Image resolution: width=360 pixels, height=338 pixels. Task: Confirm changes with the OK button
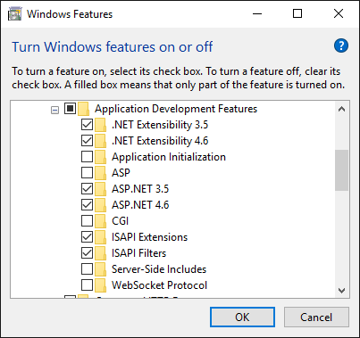click(x=242, y=317)
